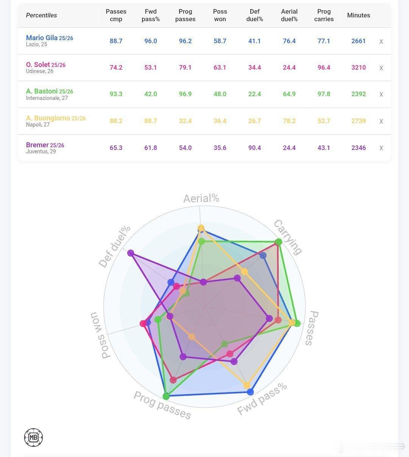Sort by Passes cmp column header
This screenshot has height=457, width=409.
(x=116, y=15)
